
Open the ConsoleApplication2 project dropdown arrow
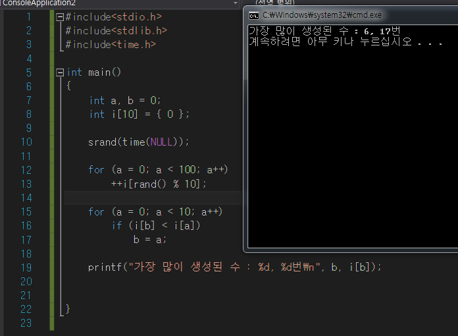coord(236,3)
